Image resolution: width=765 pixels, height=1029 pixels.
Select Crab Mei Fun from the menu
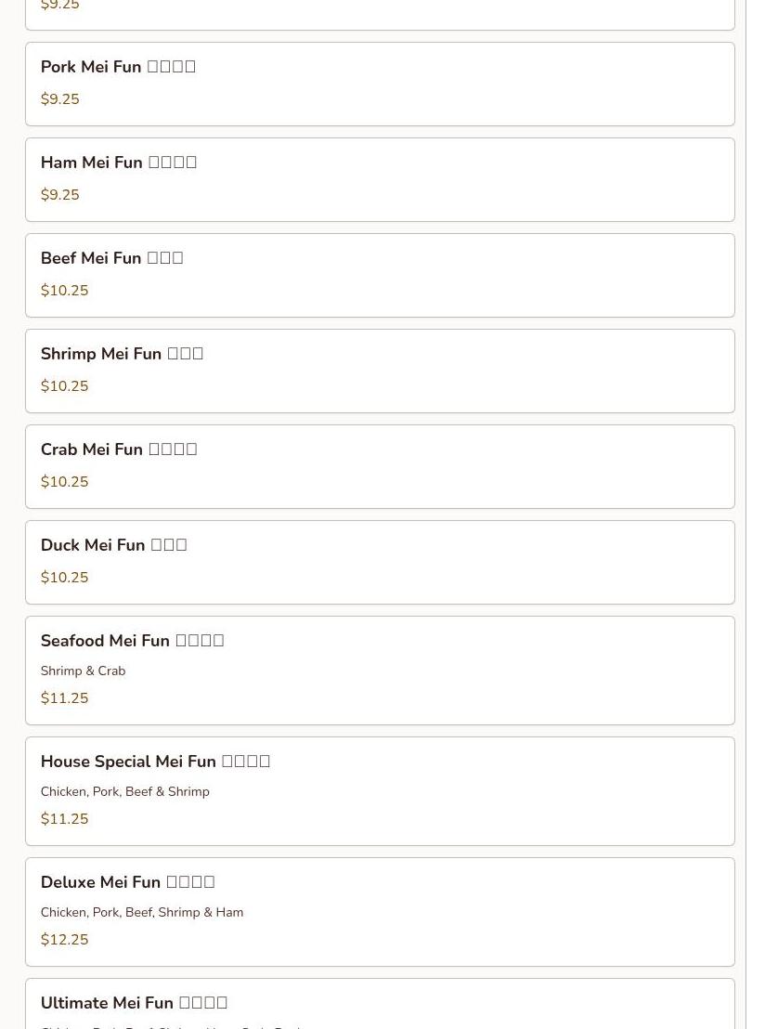(118, 449)
